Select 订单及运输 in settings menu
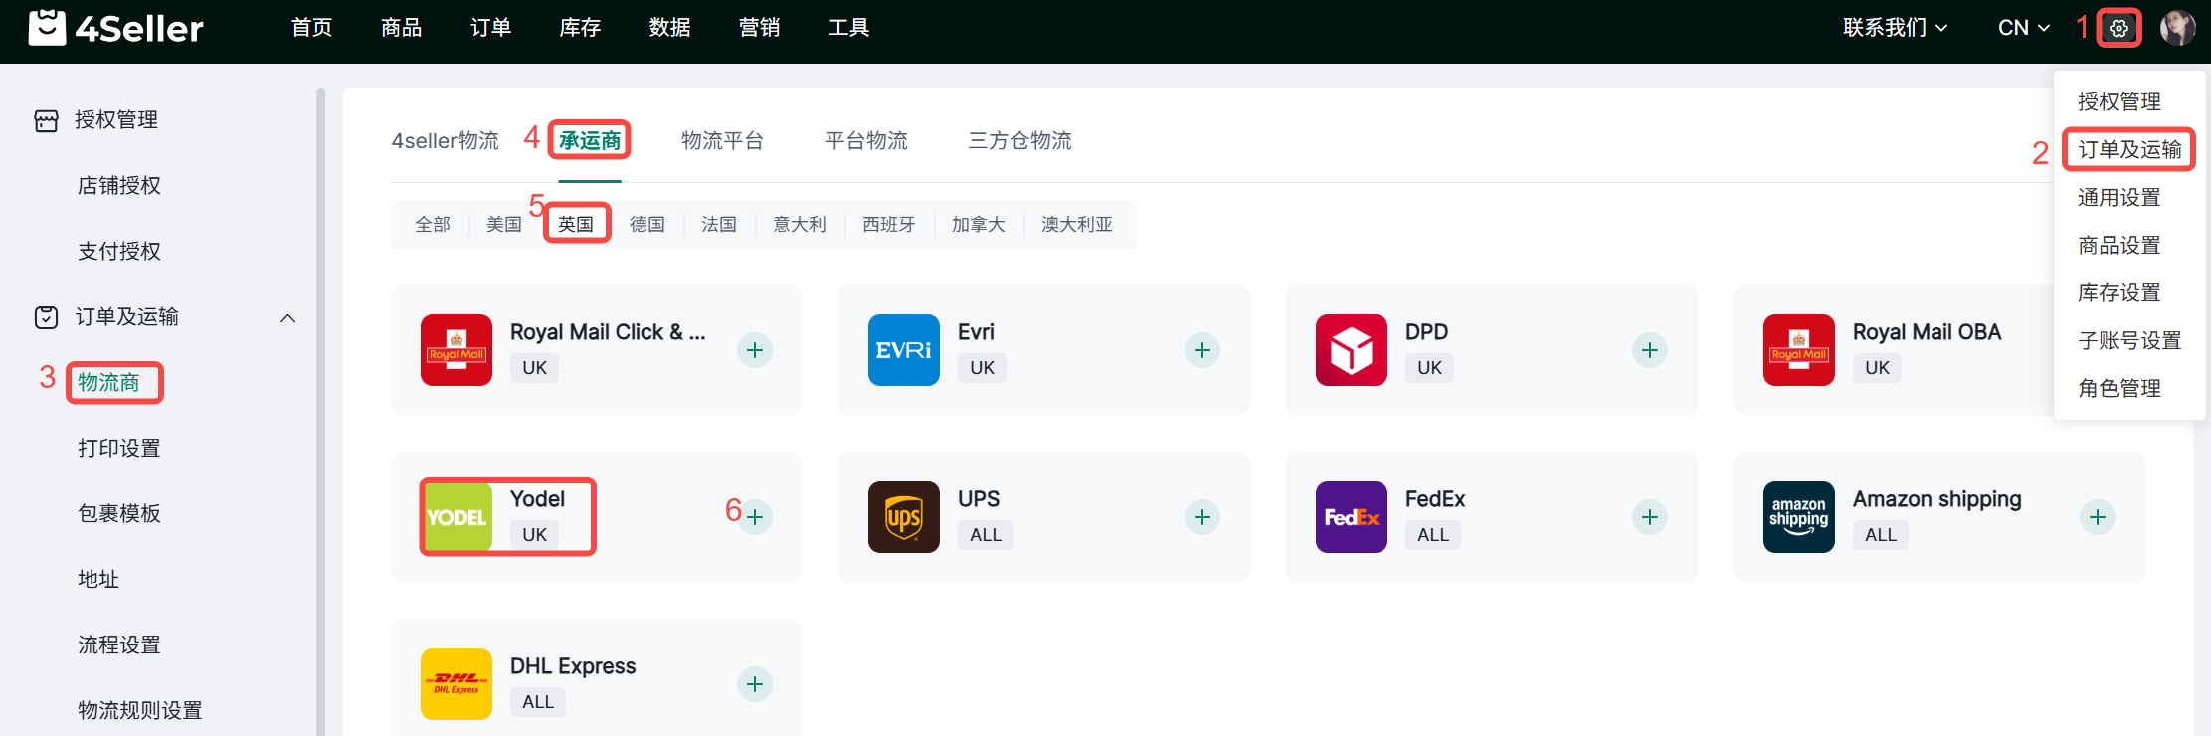Viewport: 2211px width, 736px height. (2128, 149)
